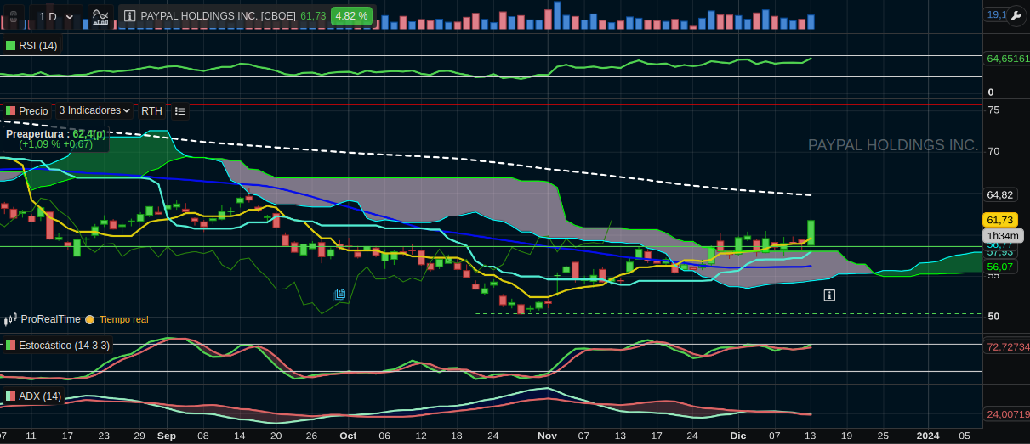Click the RSI value 64,65161 label
Viewport: 1030px width, 444px height.
click(x=1007, y=59)
